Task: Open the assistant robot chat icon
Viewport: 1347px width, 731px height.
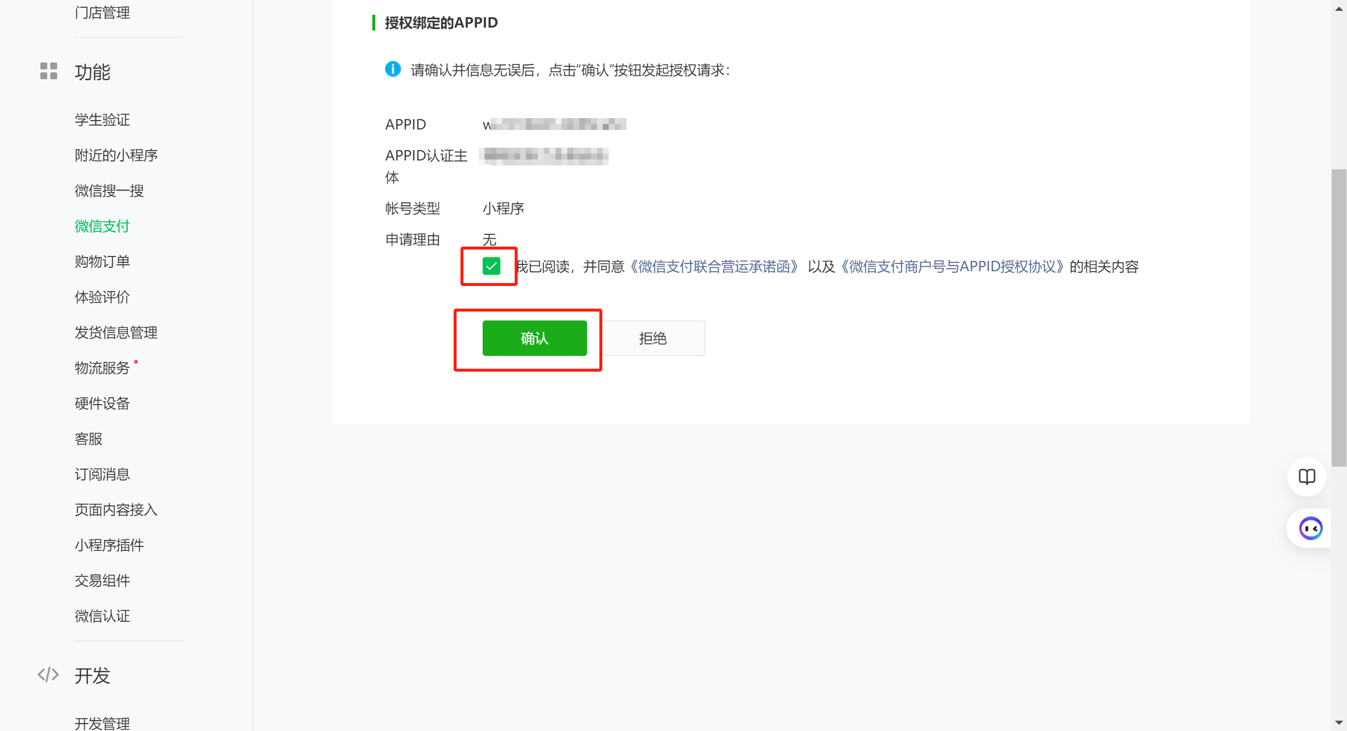Action: click(x=1311, y=528)
